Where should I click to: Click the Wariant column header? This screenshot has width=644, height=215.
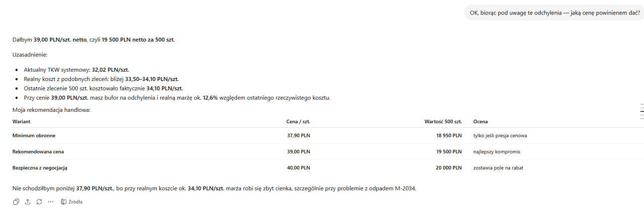22,121
